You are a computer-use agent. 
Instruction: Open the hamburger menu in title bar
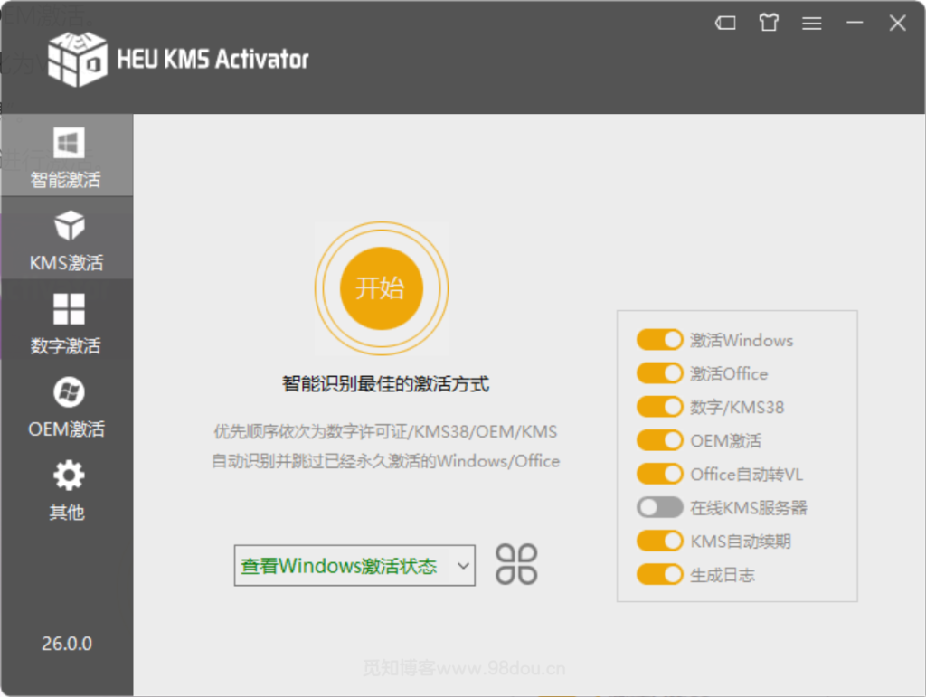coord(811,23)
